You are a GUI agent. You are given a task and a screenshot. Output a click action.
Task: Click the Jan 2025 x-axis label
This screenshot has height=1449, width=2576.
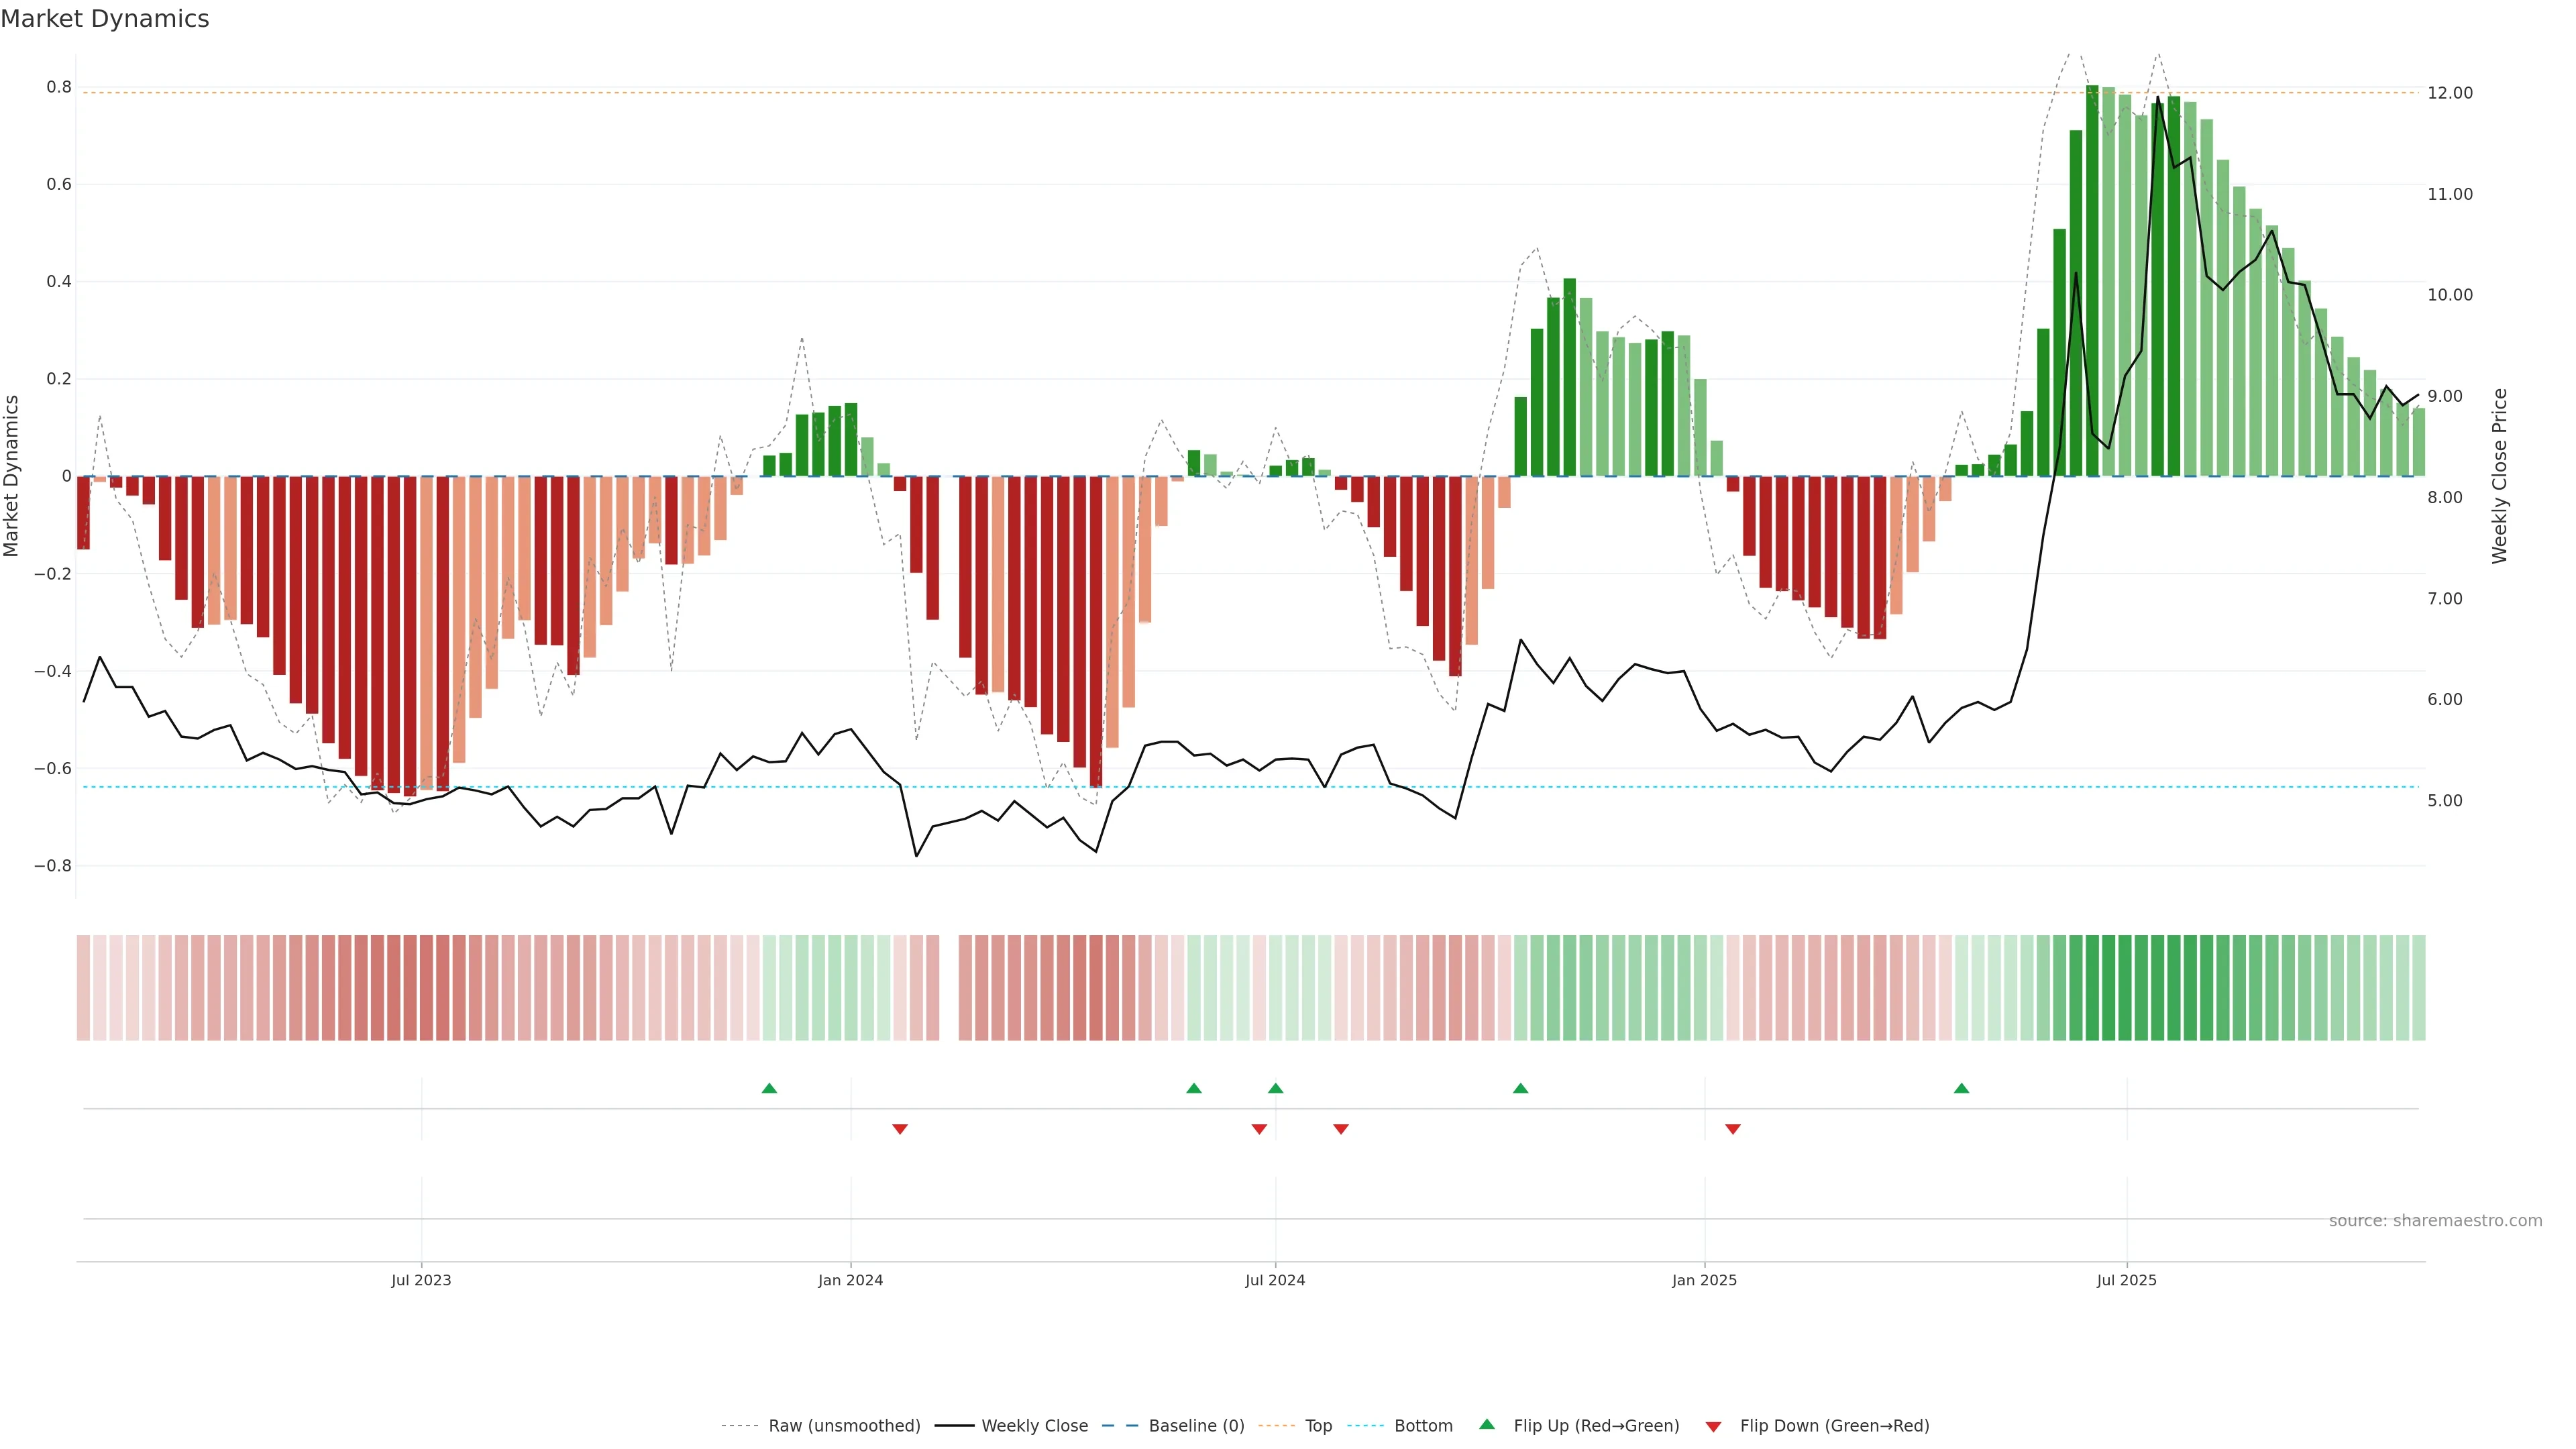1704,1280
